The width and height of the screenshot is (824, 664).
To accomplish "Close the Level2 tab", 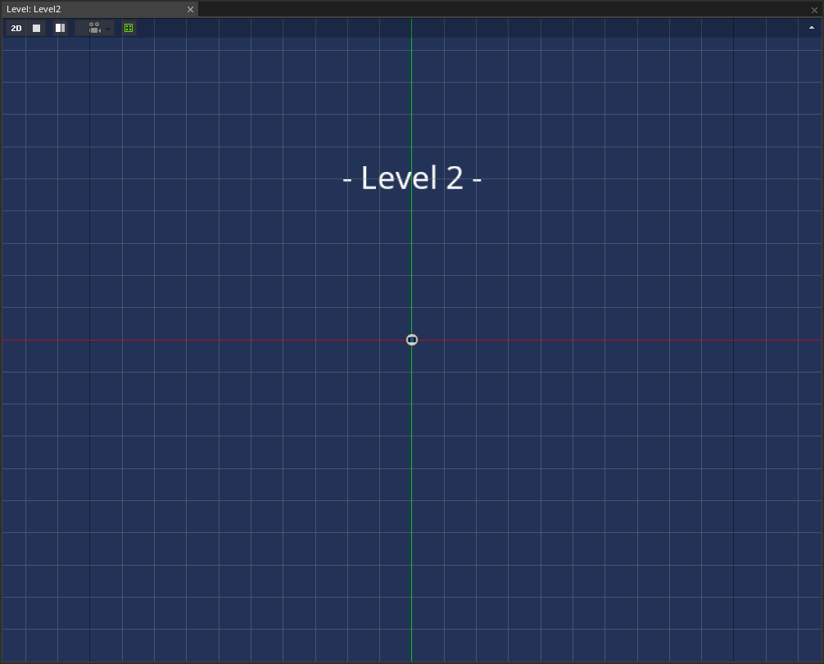I will coord(190,10).
